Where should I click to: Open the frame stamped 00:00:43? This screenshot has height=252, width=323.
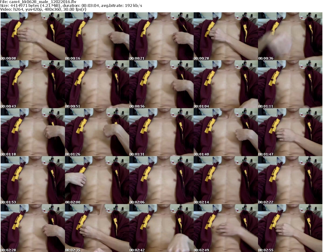pos(33,84)
